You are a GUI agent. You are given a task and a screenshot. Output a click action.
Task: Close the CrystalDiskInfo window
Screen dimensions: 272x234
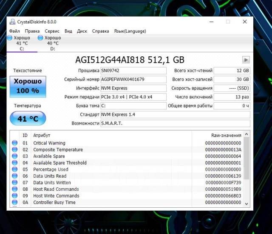click(x=245, y=22)
